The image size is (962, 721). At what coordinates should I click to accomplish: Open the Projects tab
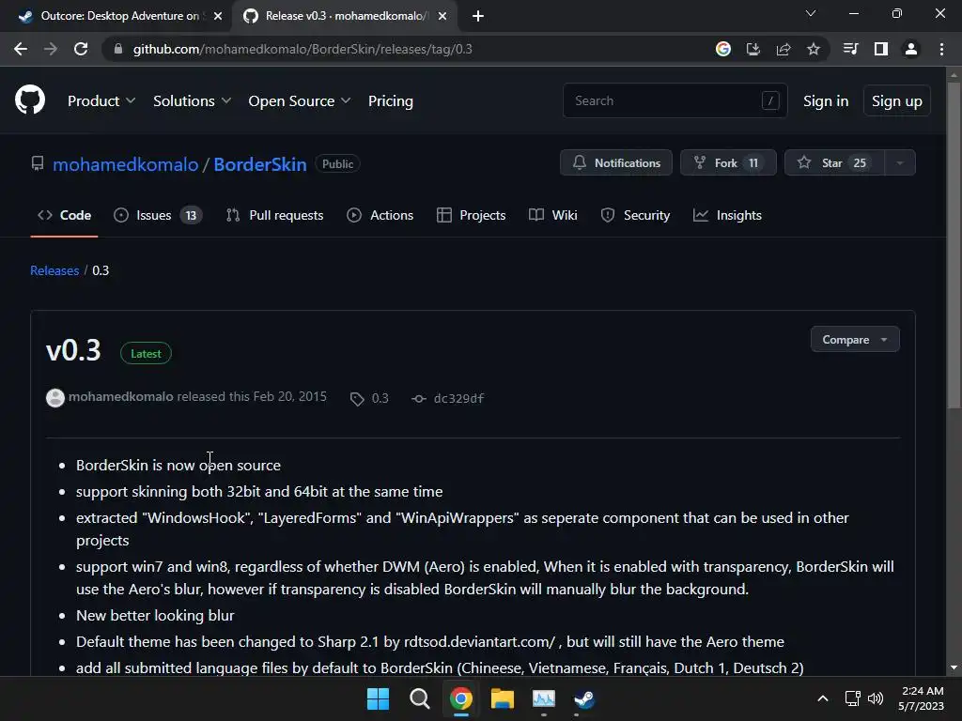pos(472,215)
